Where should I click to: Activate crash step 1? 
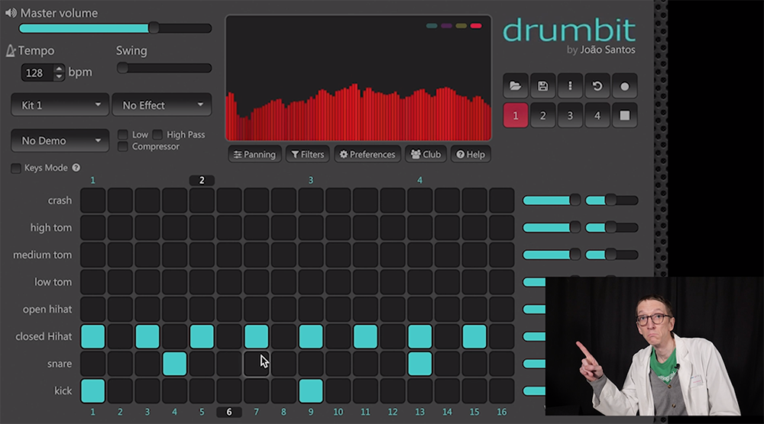[x=93, y=201]
